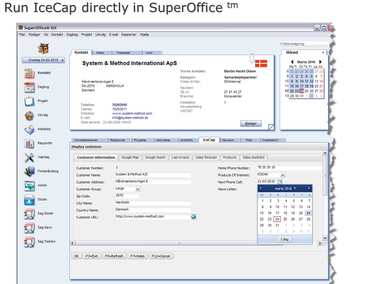Click the F7=Sales button
Viewport: 379px width, 284px height.
(x=137, y=256)
